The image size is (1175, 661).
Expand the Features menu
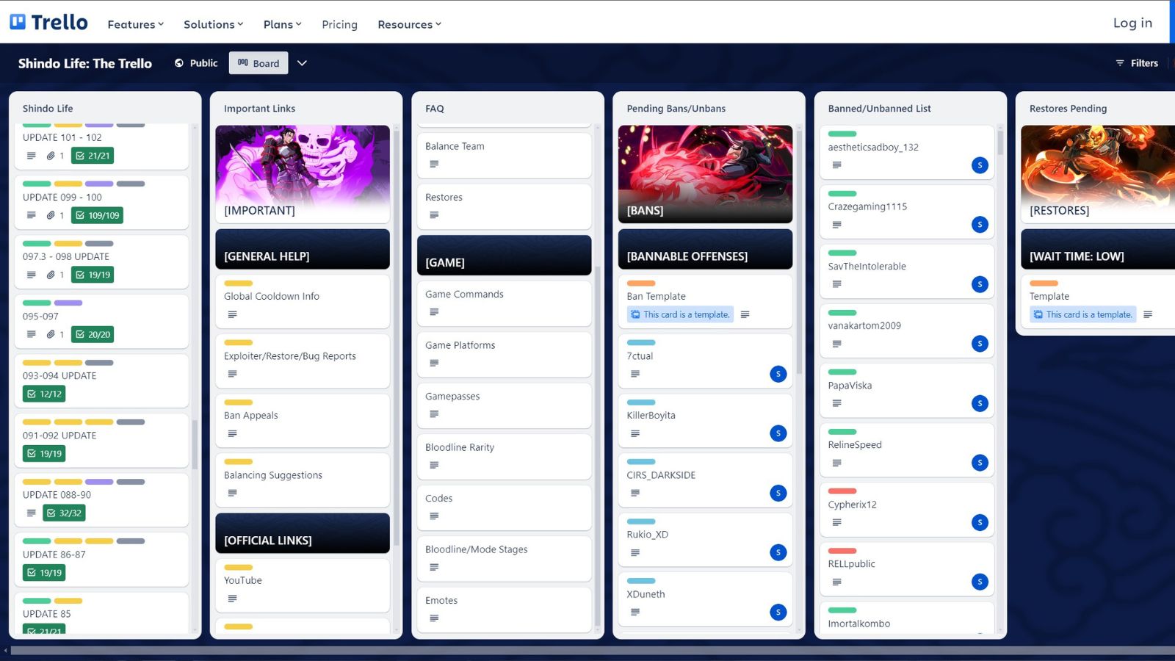point(135,24)
